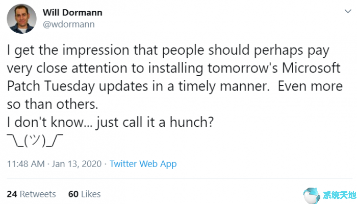357x204 pixels.
Task: Expand the tweet options chevron menu
Action: coord(348,11)
